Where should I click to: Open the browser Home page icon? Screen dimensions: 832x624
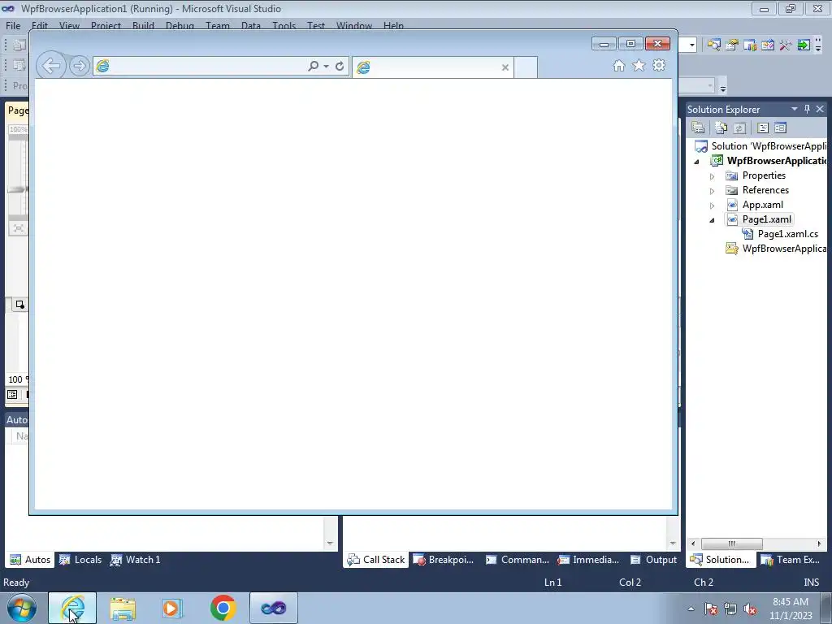tap(618, 65)
